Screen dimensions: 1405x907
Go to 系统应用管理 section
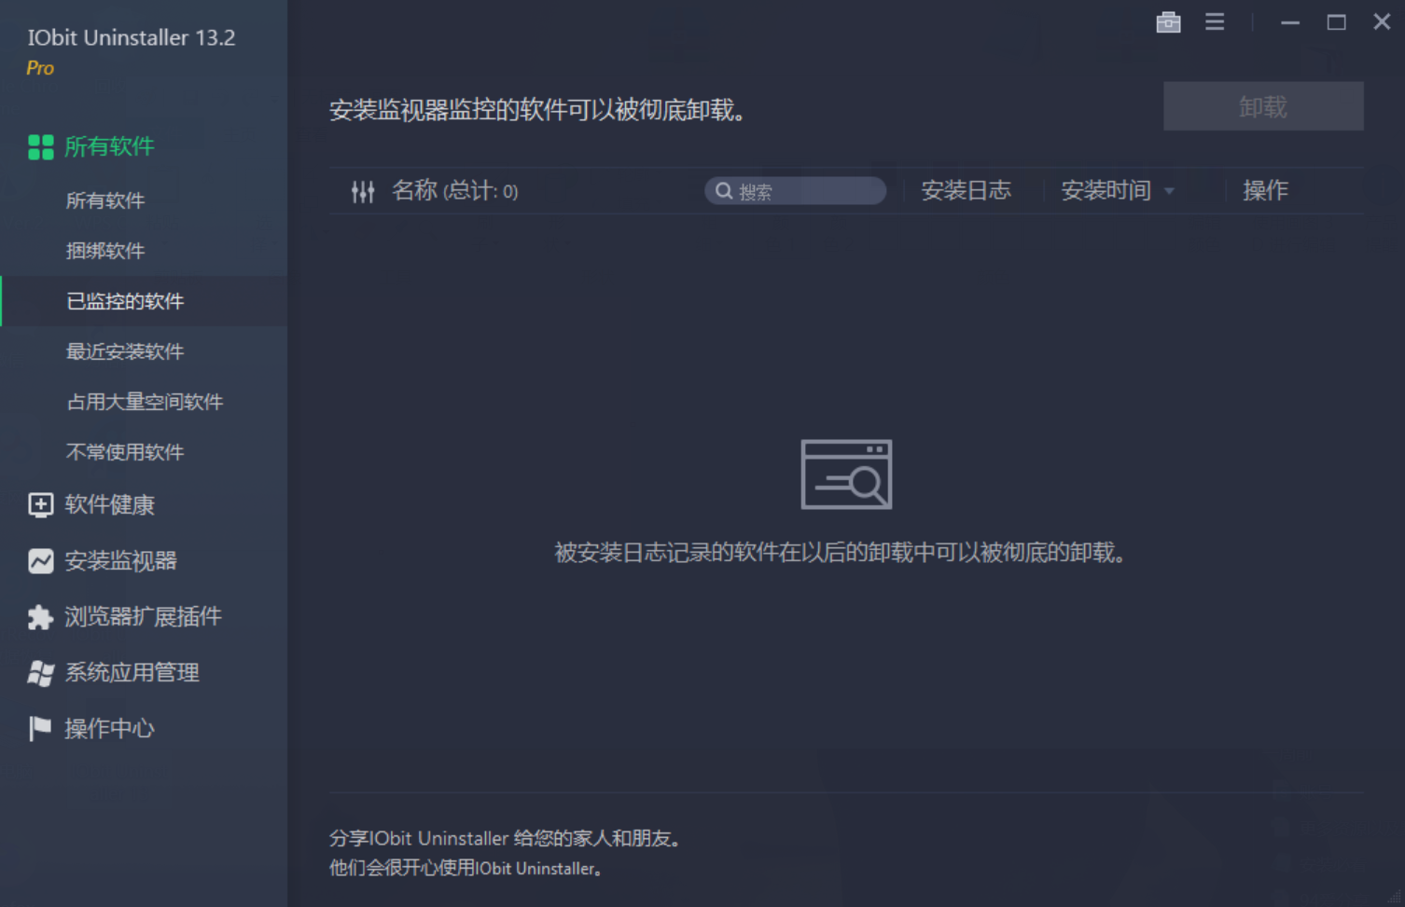click(x=132, y=672)
